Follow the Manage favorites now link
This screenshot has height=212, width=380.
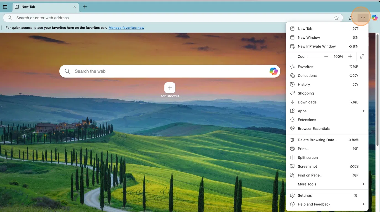click(x=126, y=28)
